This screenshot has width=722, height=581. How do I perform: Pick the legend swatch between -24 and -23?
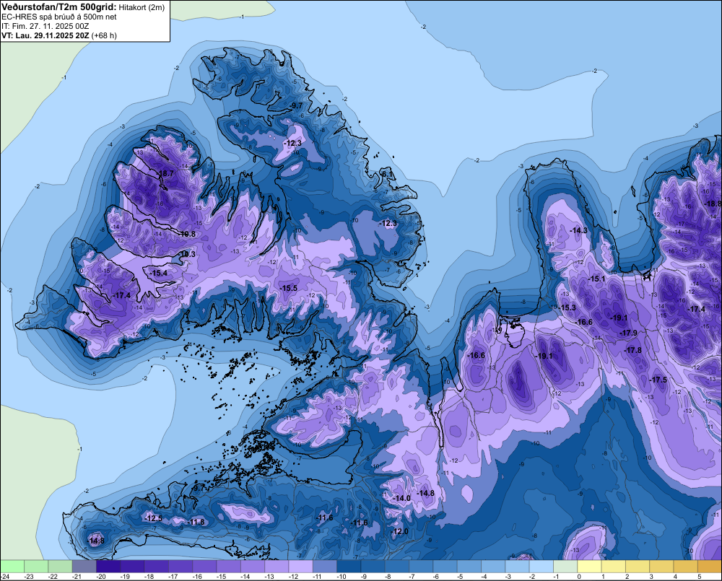click(12, 567)
